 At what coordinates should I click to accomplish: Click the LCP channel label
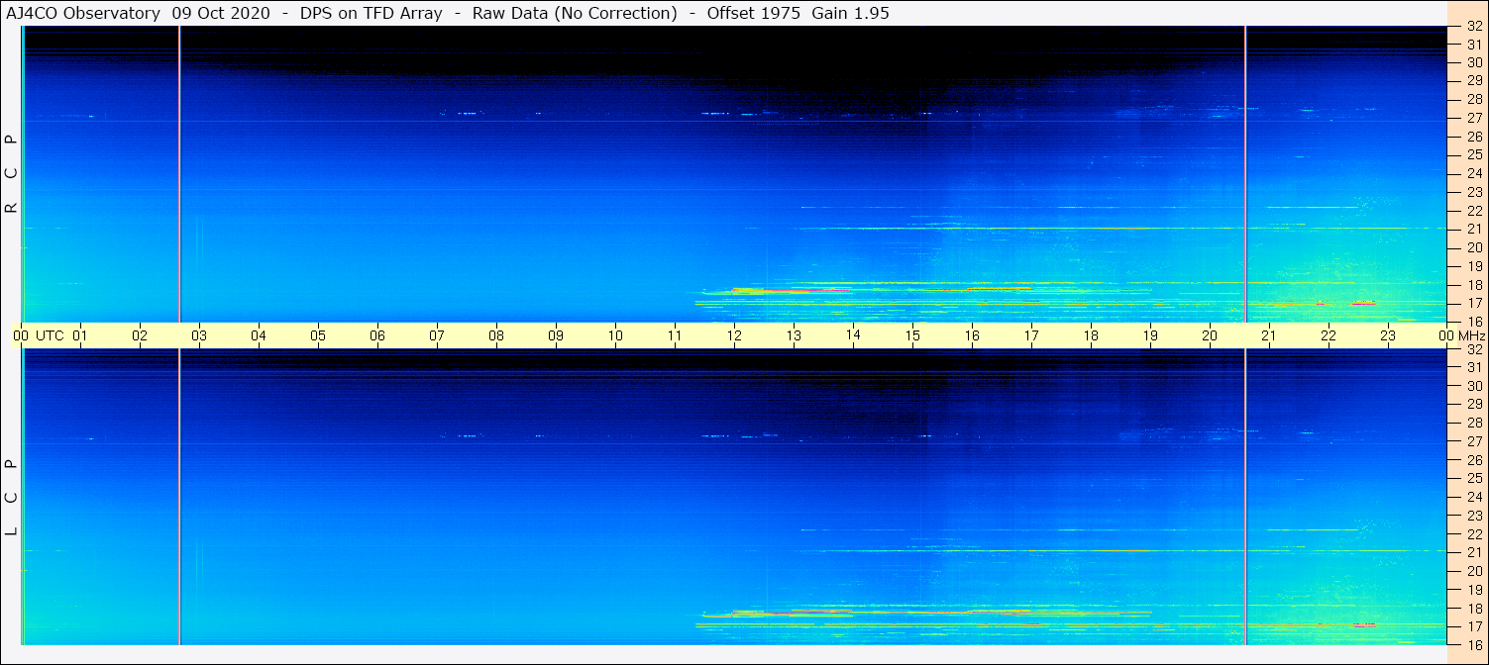tap(12, 498)
